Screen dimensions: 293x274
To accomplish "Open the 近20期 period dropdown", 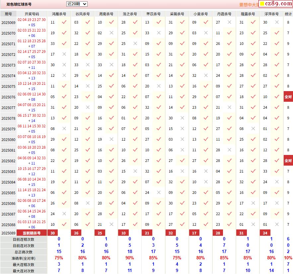I will point(77,4).
